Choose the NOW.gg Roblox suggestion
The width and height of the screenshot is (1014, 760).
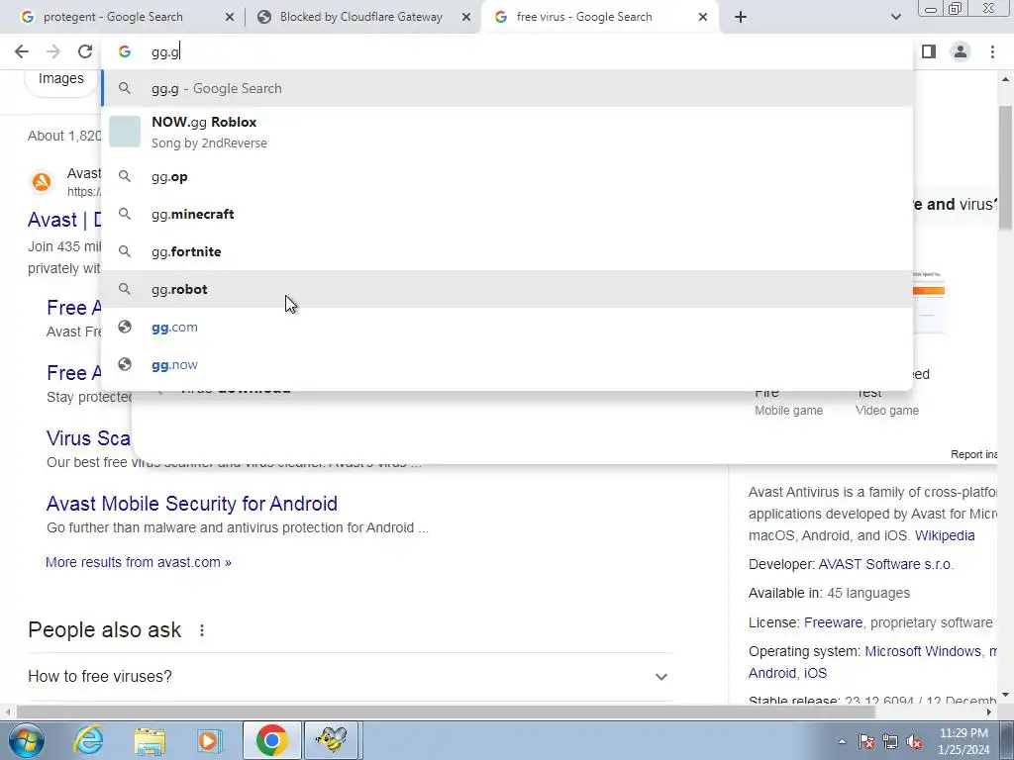[507, 132]
